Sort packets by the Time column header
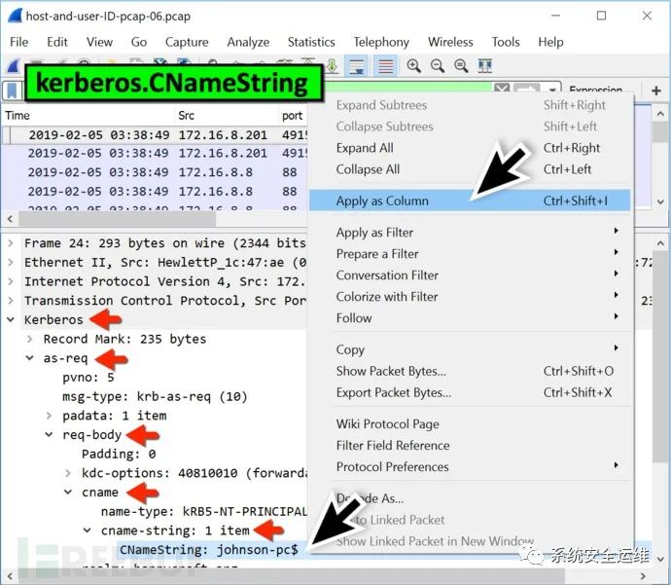 [x=88, y=116]
